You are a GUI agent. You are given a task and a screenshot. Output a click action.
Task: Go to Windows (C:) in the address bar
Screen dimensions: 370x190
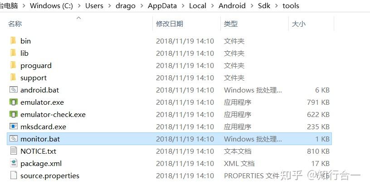51,5
